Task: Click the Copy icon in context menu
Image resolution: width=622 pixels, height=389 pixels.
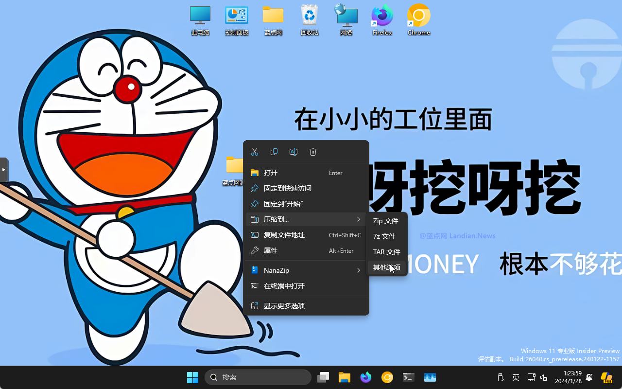Action: coord(274,152)
